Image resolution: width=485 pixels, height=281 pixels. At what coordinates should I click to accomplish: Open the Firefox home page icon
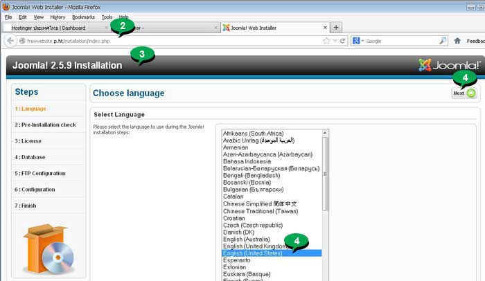457,41
